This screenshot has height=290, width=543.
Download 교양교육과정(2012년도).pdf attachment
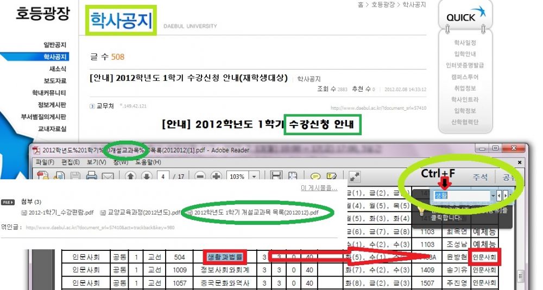click(x=144, y=212)
